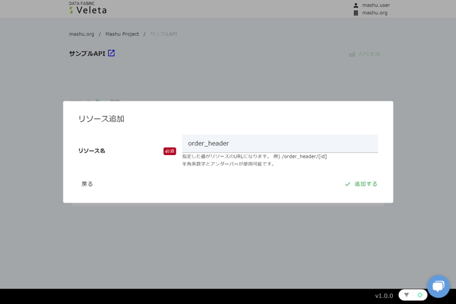Image resolution: width=456 pixels, height=304 pixels.
Task: Select the サンプルAPI breadcrumb item
Action: [x=163, y=34]
